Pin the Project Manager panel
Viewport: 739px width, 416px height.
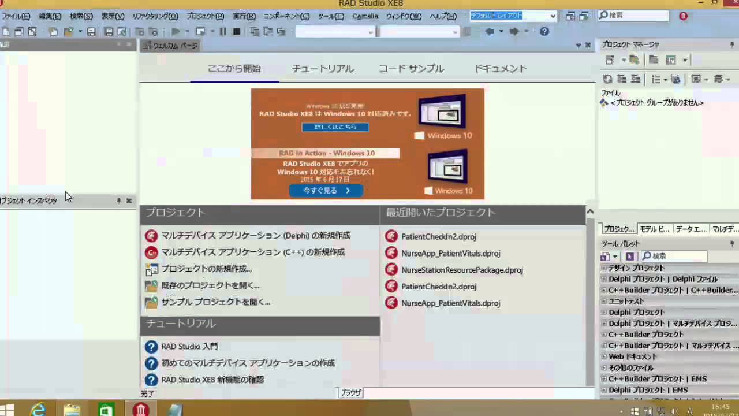(732, 45)
